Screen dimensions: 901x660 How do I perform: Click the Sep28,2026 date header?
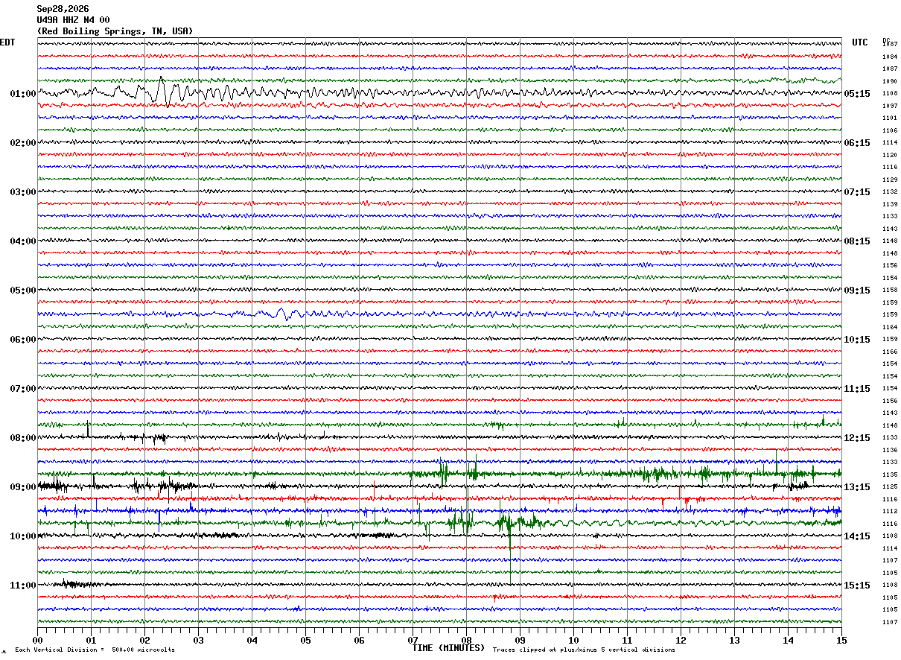(x=63, y=9)
